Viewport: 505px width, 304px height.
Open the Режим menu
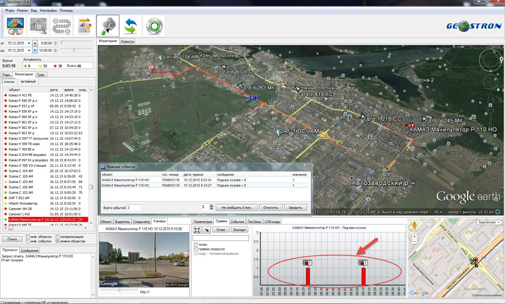point(23,11)
